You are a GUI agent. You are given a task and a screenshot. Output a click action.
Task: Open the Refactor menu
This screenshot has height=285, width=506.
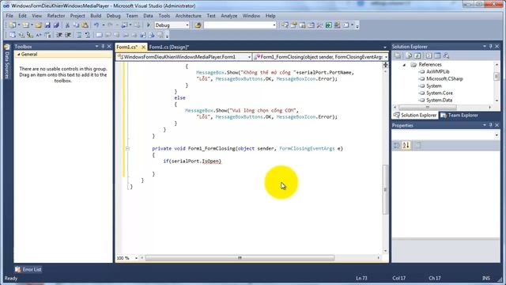pos(56,16)
